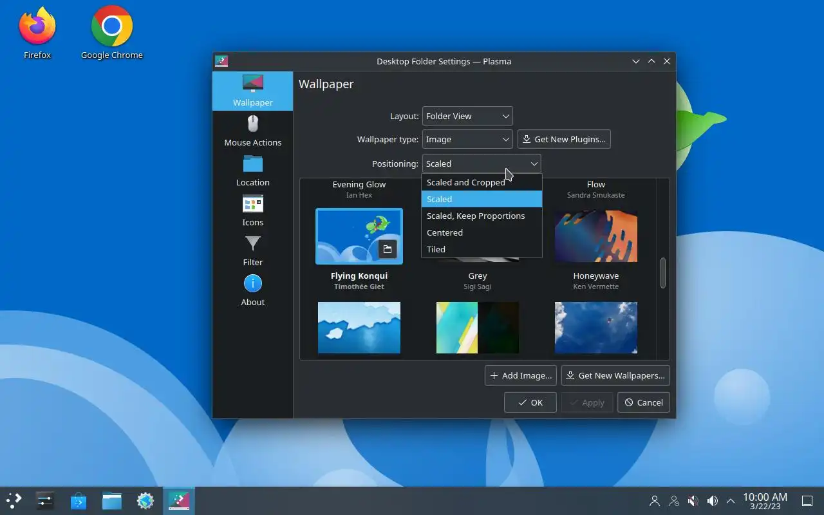Show the About section
The height and width of the screenshot is (515, 824).
[252, 290]
